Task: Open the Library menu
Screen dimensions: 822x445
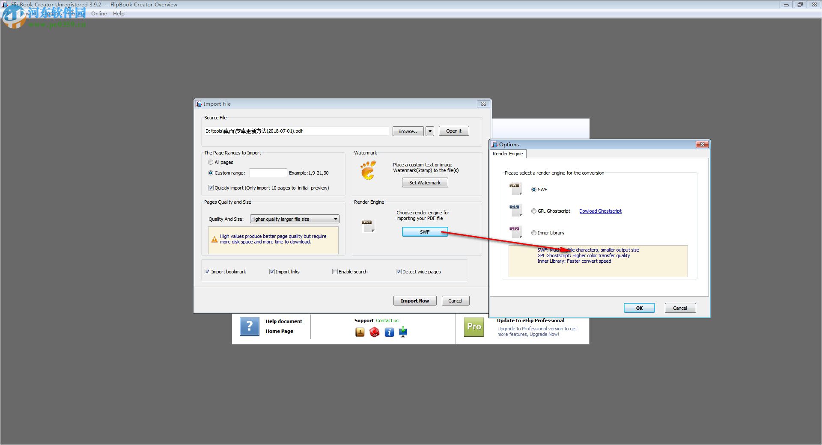Action: tap(76, 14)
